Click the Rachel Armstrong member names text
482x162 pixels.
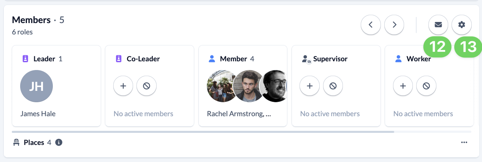pos(239,114)
